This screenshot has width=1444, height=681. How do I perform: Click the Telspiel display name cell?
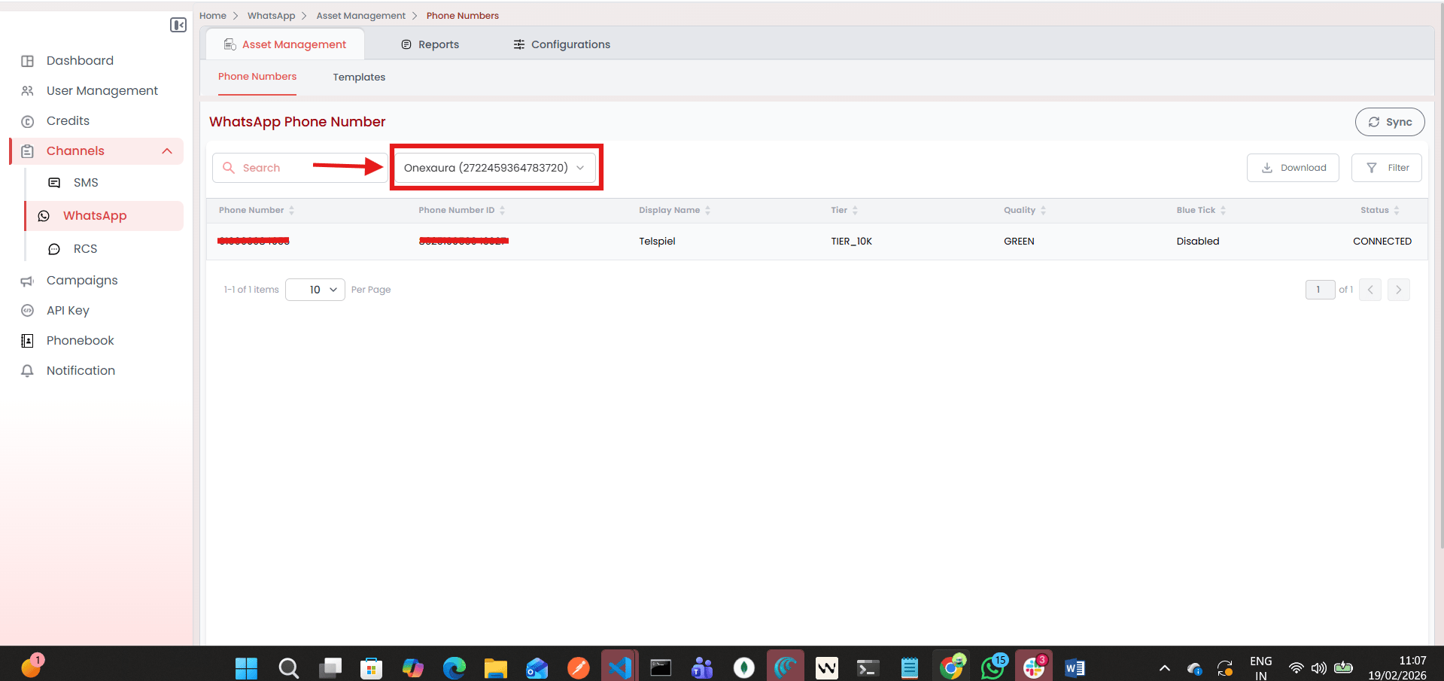(x=657, y=242)
